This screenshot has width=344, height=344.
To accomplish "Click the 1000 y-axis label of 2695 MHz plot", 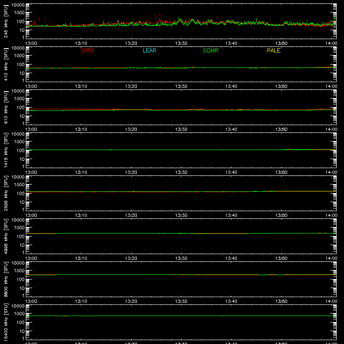I will pos(19,185).
